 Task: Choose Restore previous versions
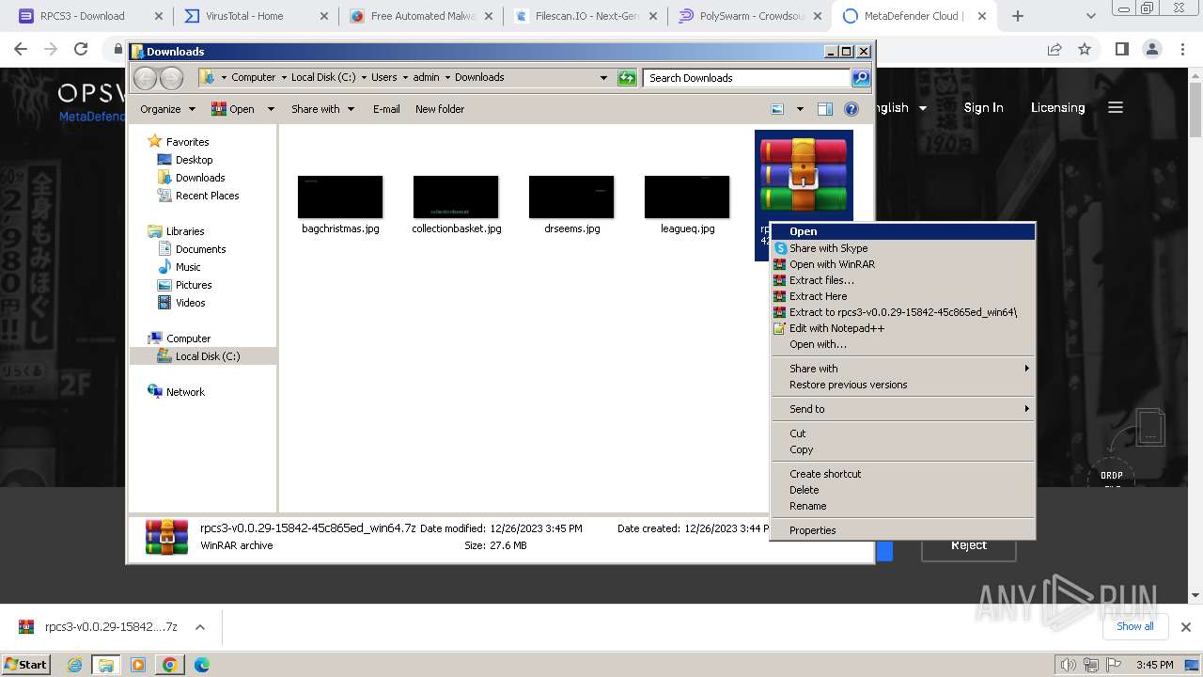click(x=902, y=385)
